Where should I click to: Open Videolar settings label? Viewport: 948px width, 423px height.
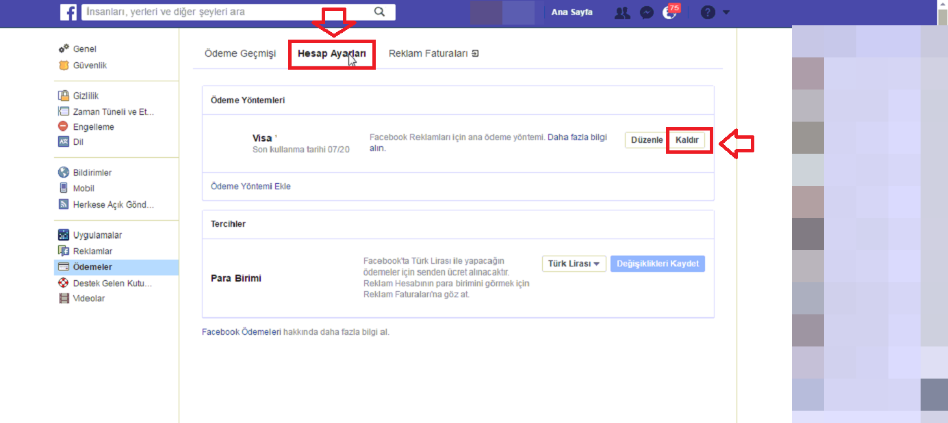89,298
